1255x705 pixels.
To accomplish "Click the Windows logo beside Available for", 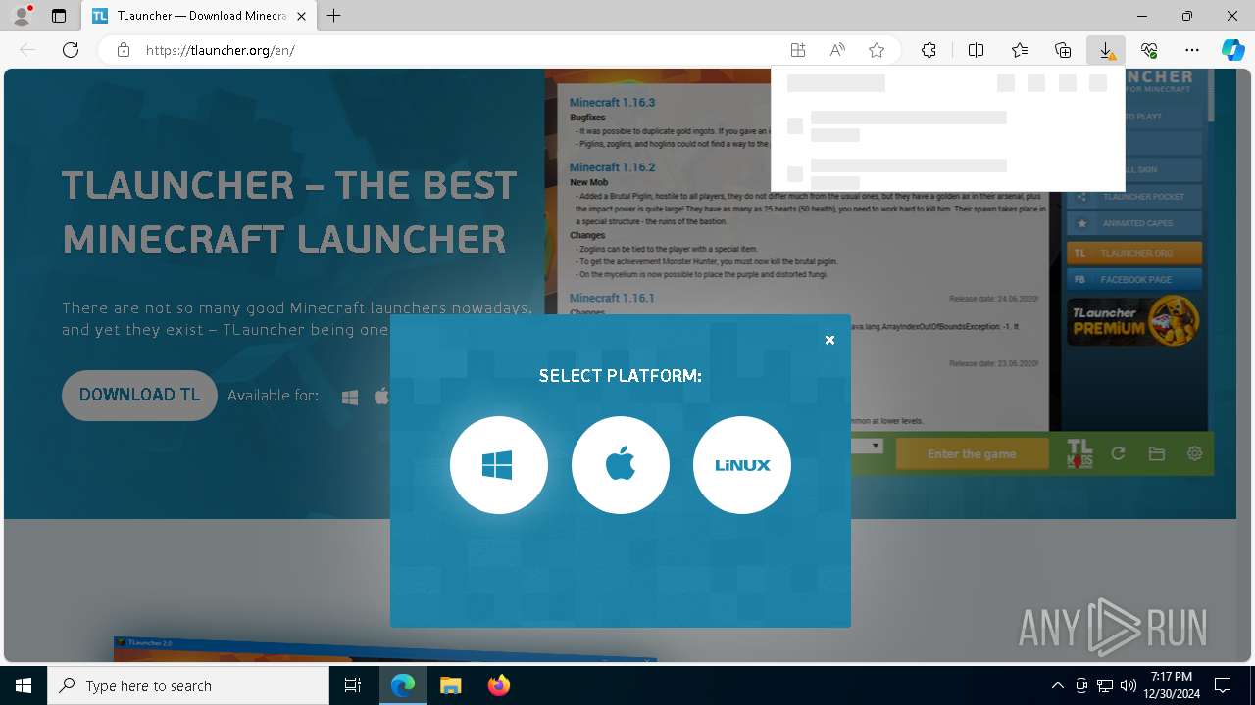I will 350,397.
